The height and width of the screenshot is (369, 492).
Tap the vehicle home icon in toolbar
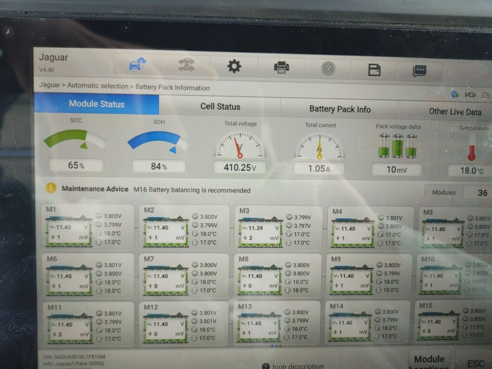click(x=137, y=65)
